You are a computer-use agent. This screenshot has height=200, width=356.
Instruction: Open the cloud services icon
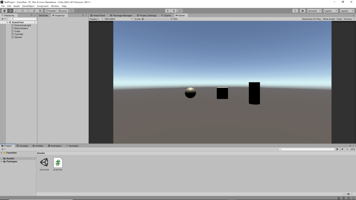coord(303,11)
